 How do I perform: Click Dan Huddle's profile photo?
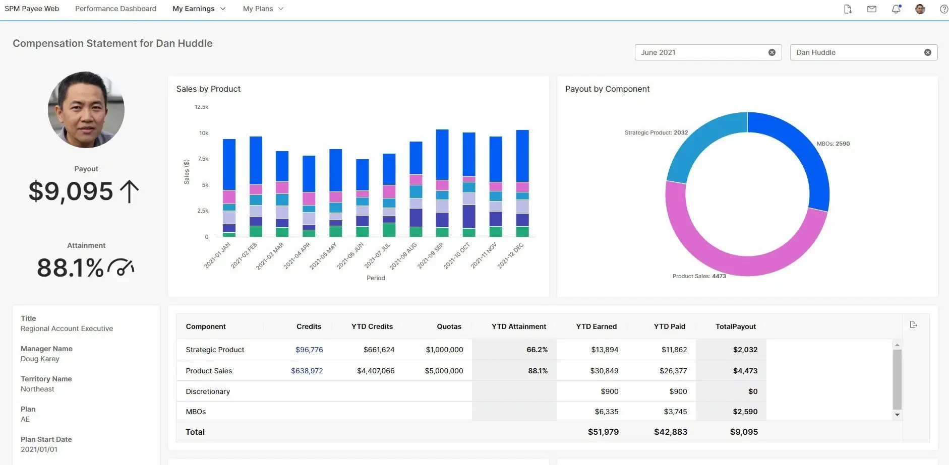[x=86, y=110]
